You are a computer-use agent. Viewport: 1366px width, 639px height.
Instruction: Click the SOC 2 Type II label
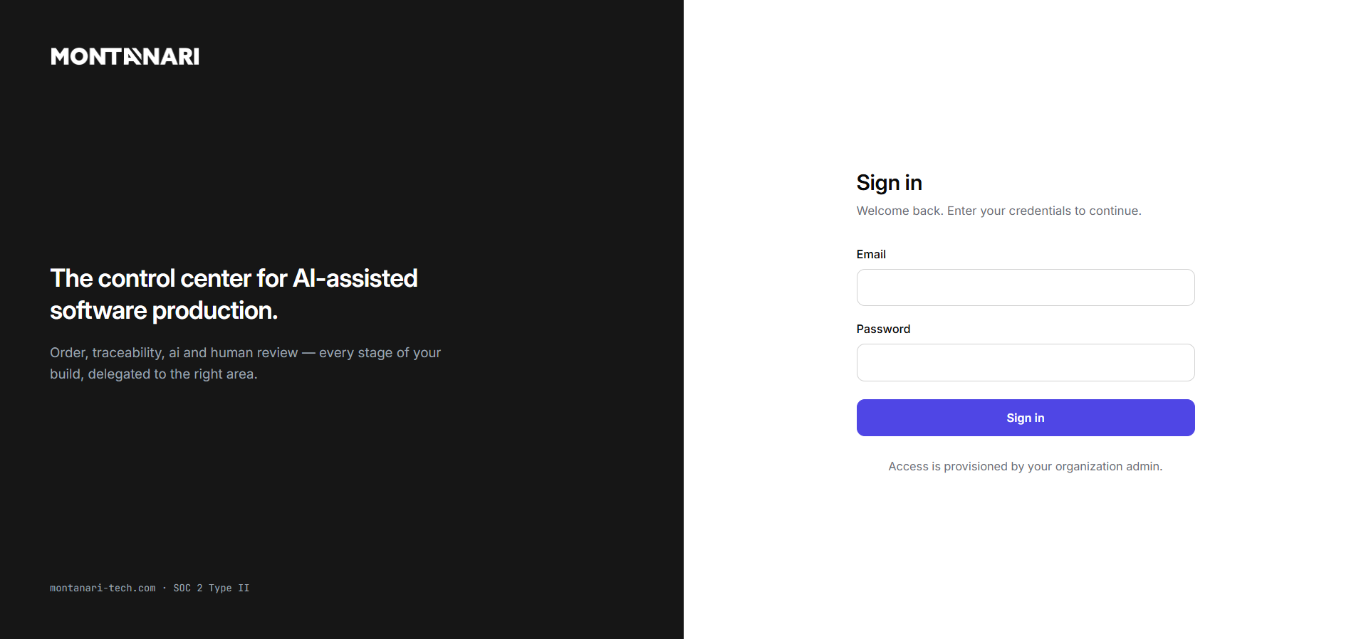point(212,588)
